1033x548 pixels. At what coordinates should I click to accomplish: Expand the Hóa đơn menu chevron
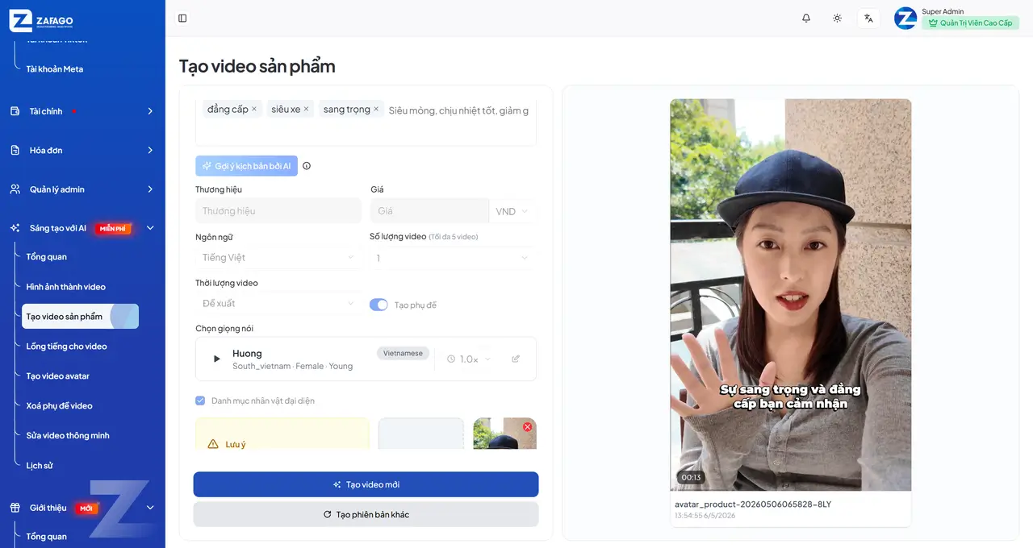click(150, 150)
